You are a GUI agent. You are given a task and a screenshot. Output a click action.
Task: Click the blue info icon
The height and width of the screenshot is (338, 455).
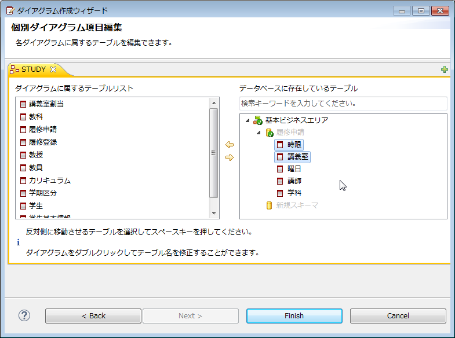(x=19, y=242)
